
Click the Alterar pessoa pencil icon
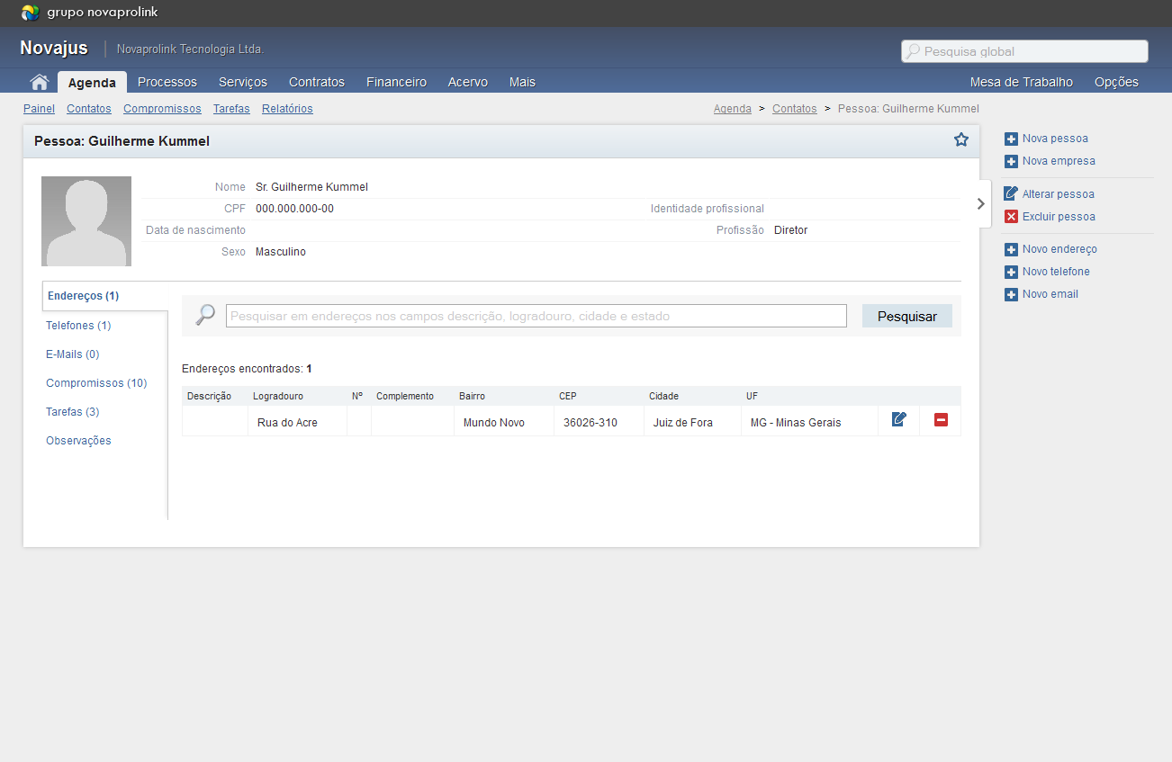pos(1011,194)
